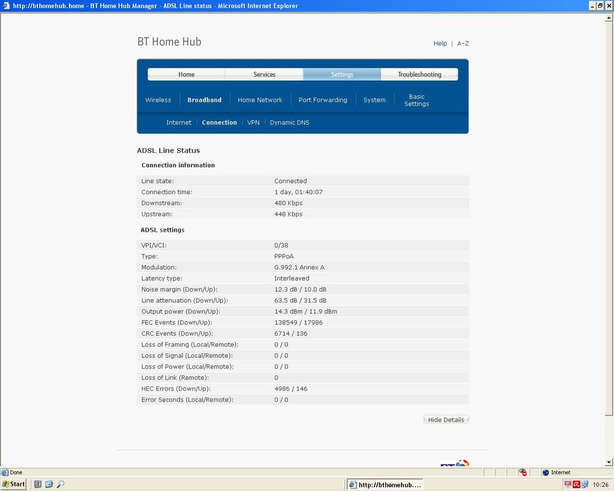
Task: Click the VPI/VCI value 0/38
Action: coord(281,245)
